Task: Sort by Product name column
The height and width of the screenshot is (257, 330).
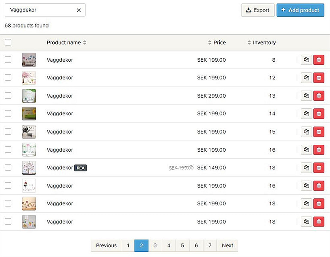Action: pyautogui.click(x=66, y=42)
